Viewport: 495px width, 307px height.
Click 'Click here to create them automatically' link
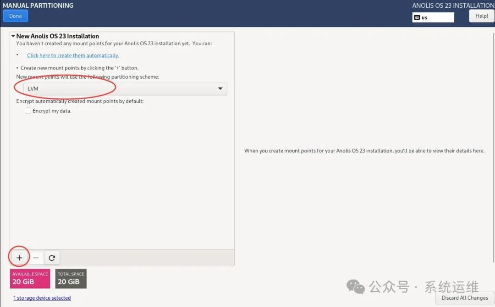tap(73, 55)
